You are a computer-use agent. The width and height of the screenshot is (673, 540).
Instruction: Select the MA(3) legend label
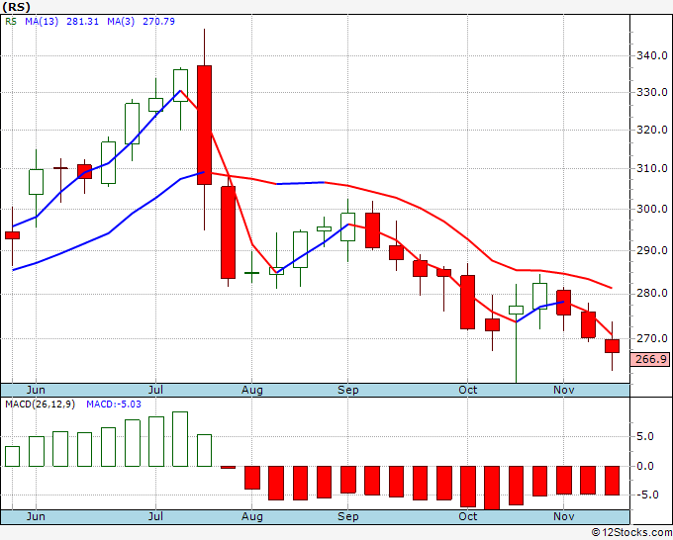121,22
